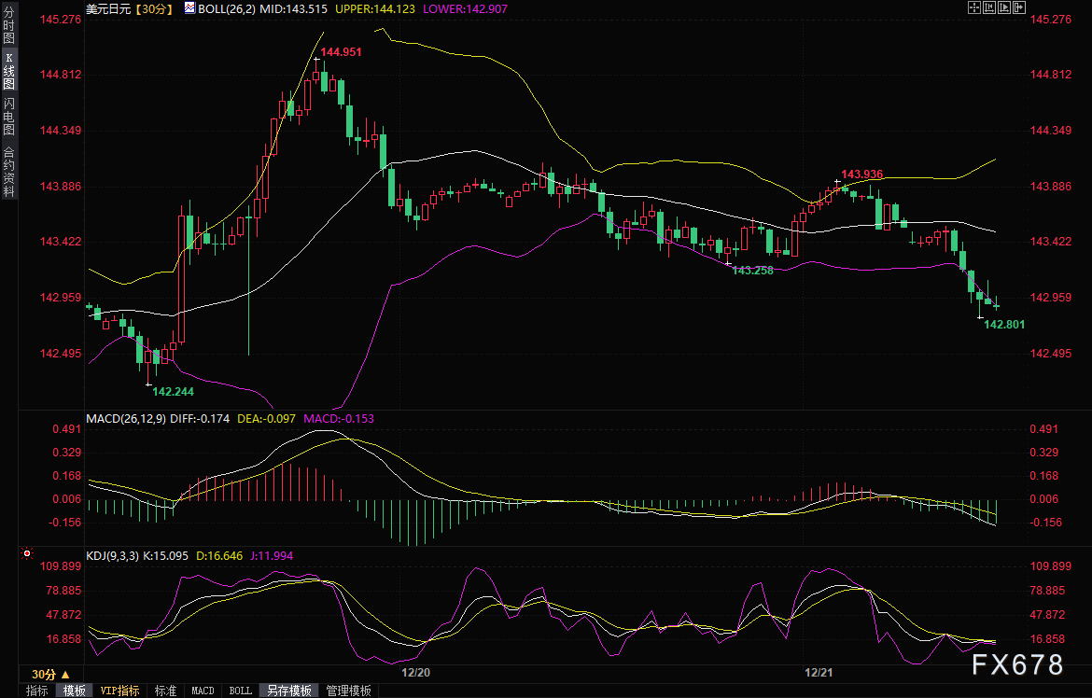
Task: Click the crosshair cursor icon in the top-right toolbar
Action: 974,7
